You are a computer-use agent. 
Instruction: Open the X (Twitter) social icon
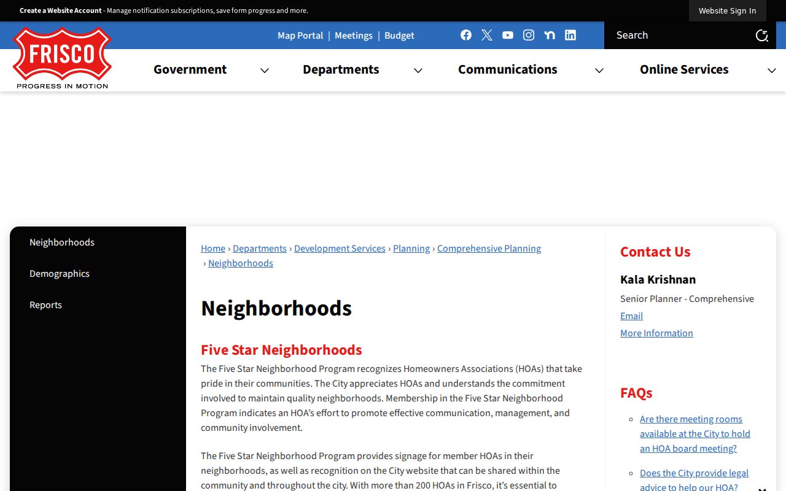pyautogui.click(x=487, y=35)
